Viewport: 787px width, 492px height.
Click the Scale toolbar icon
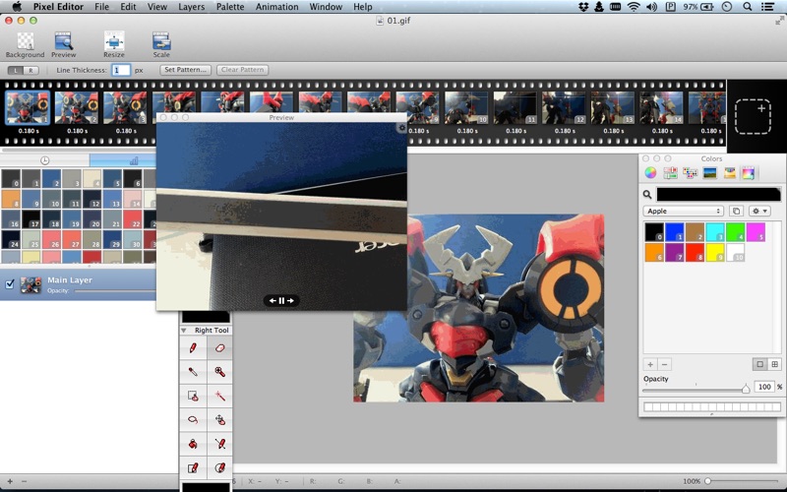tap(161, 41)
